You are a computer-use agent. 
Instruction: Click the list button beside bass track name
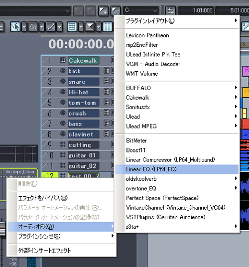(107, 123)
